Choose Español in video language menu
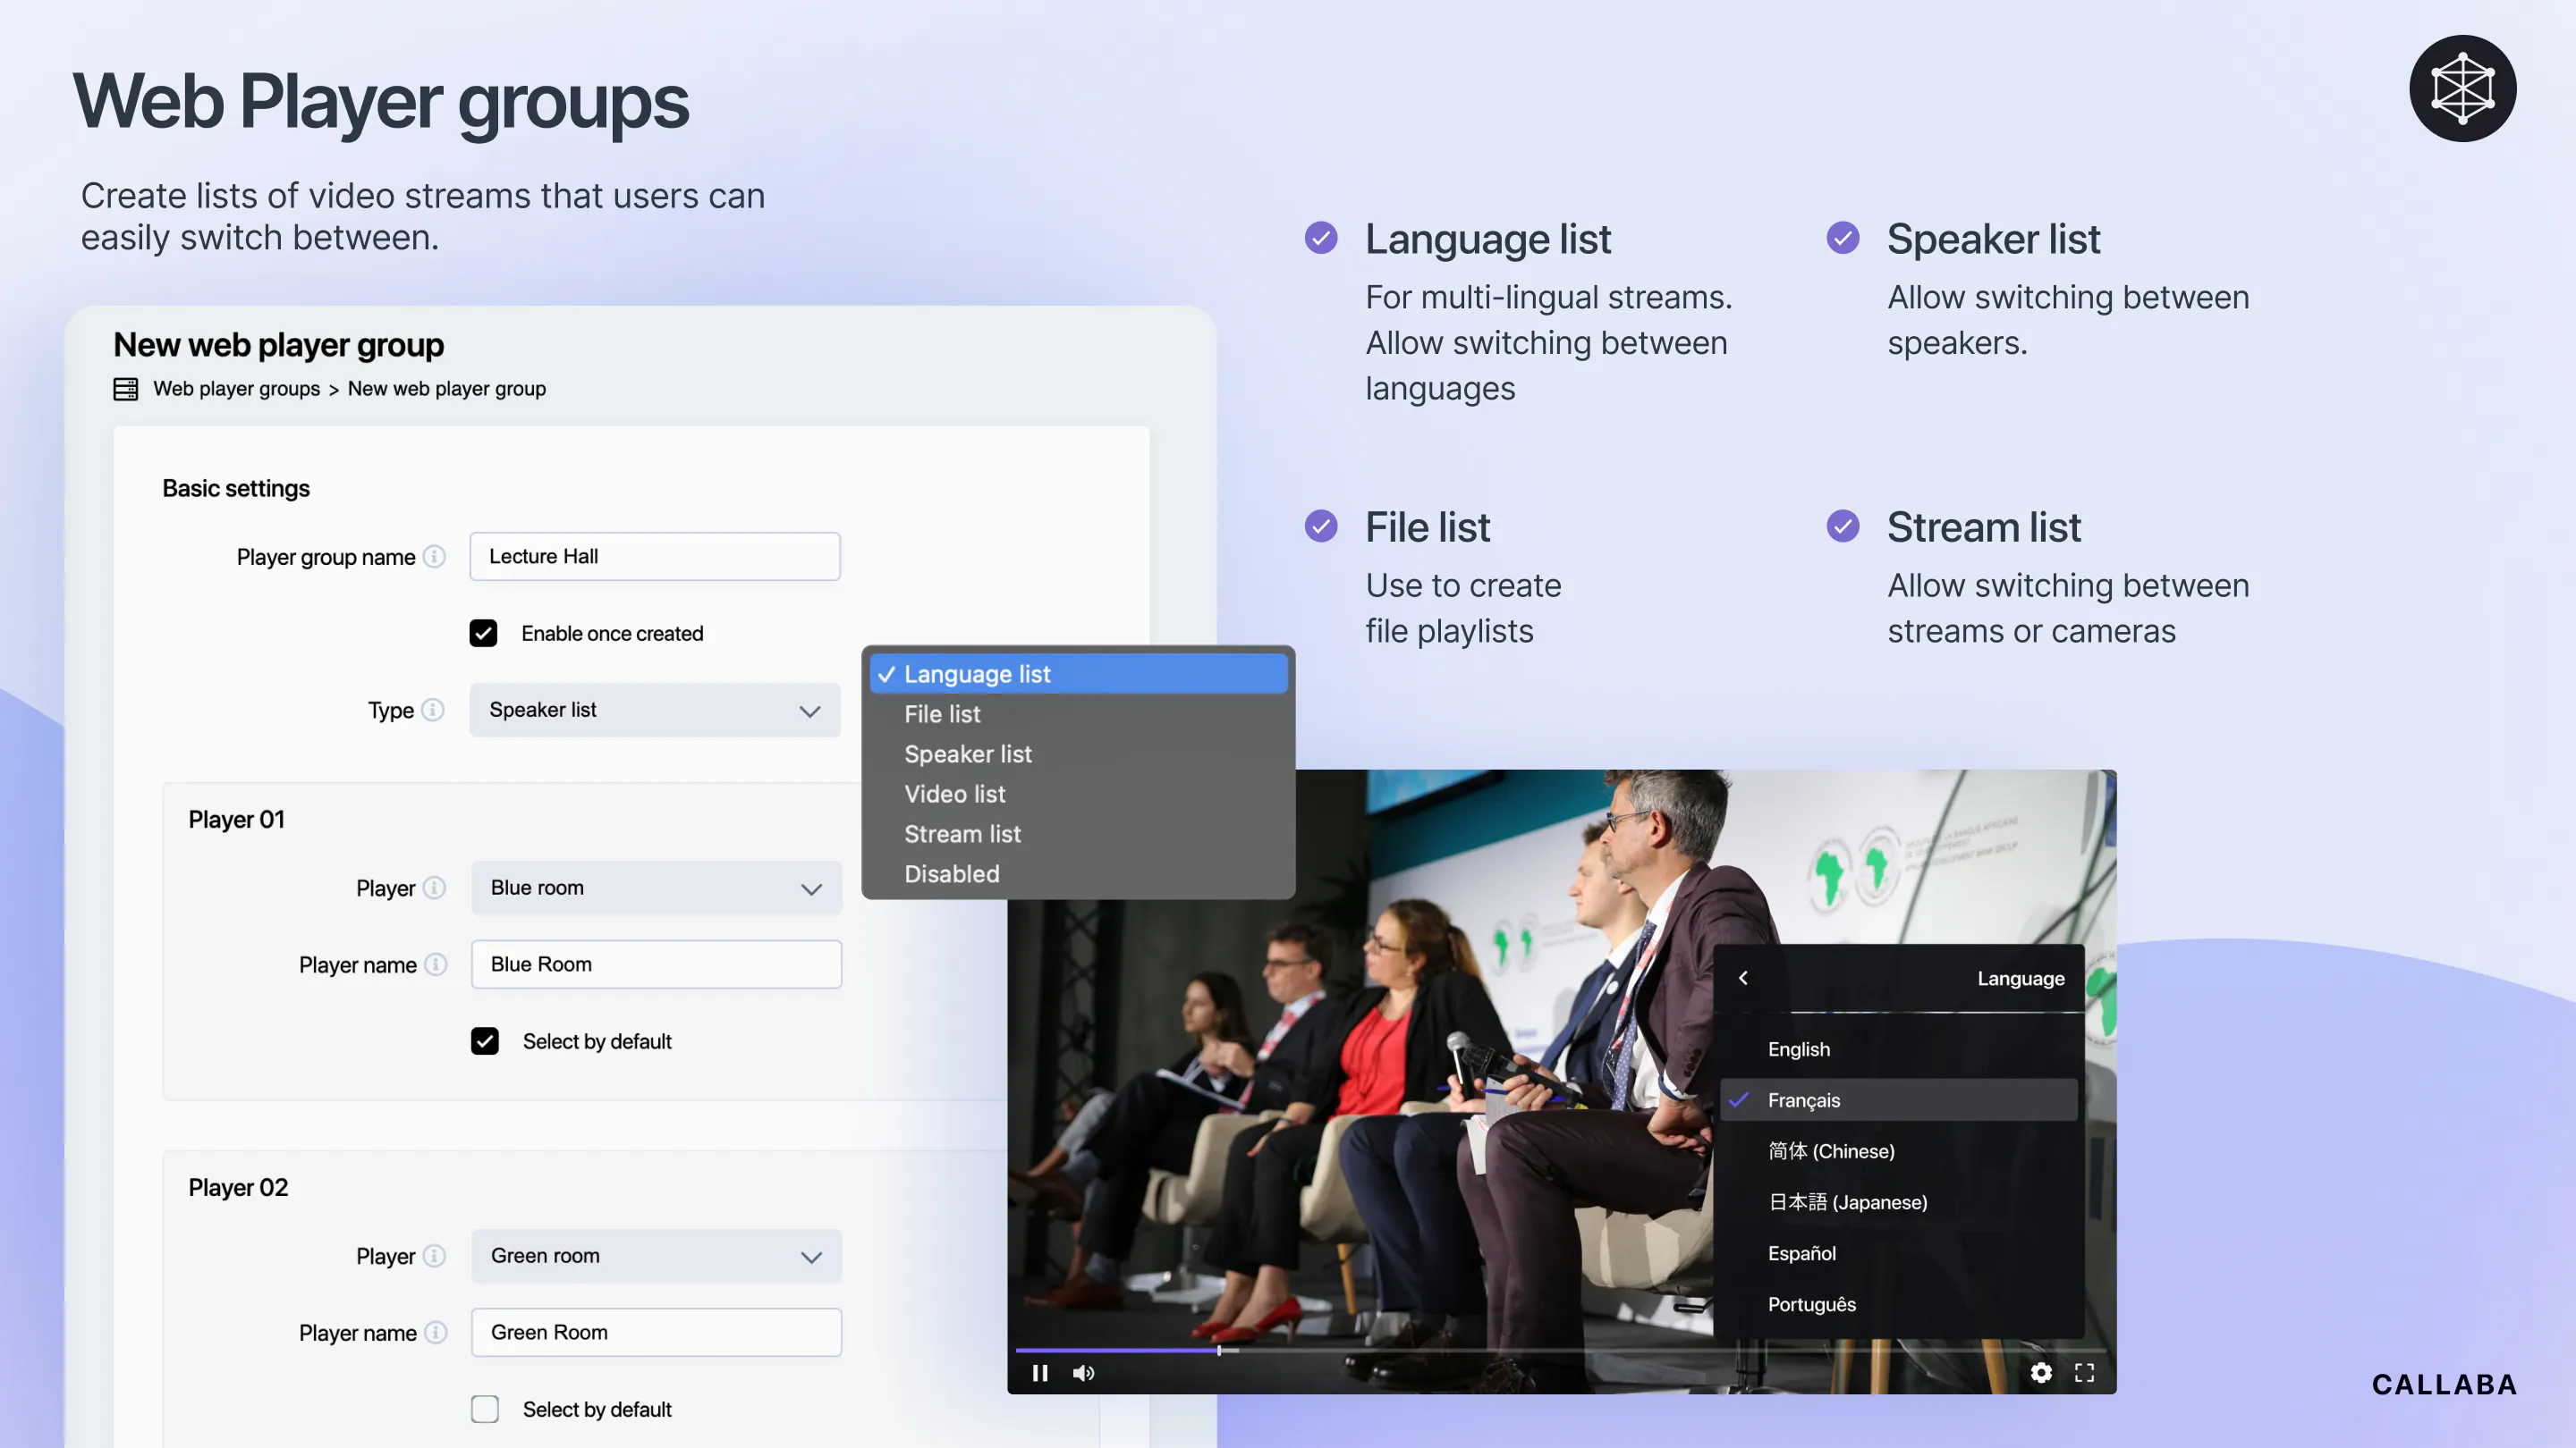The width and height of the screenshot is (2576, 1448). coord(1898,1253)
